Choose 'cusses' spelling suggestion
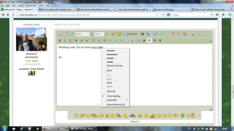Image resolution: width=234 pixels, height=131 pixels. (x=110, y=62)
